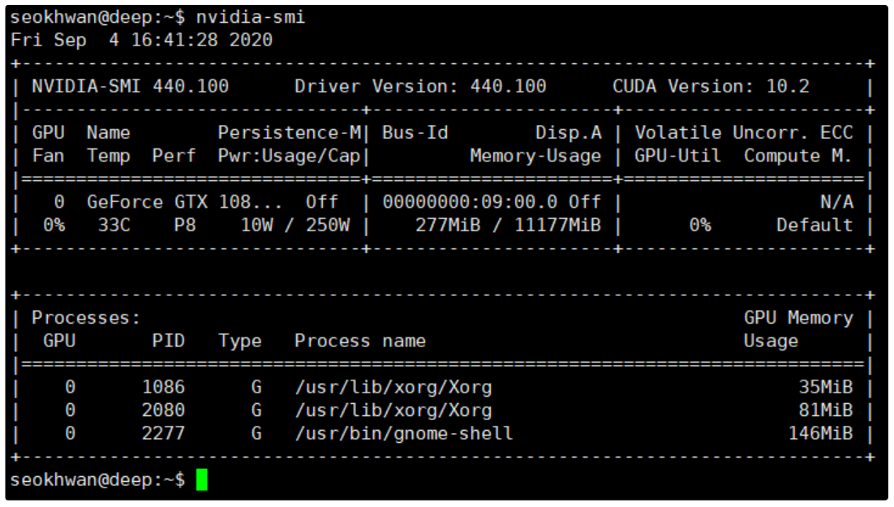Click the 'Process name' column header

click(x=360, y=341)
